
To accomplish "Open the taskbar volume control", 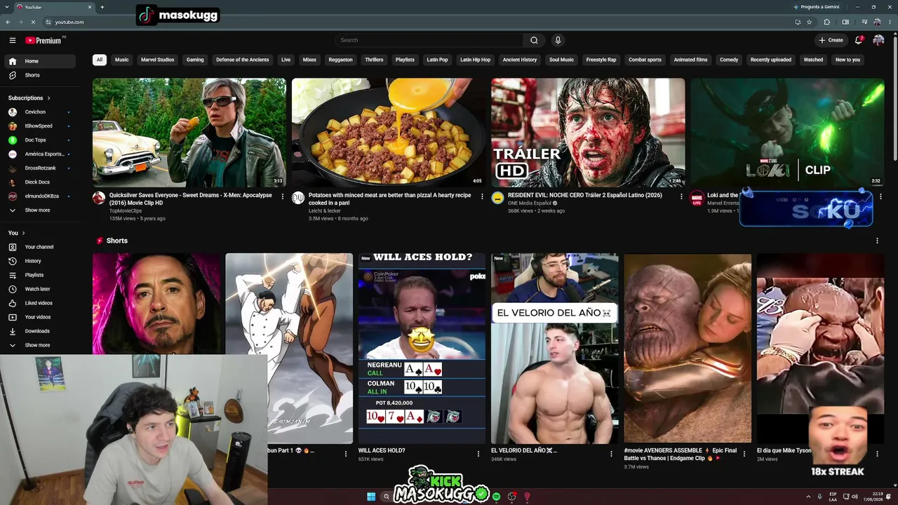I will [x=855, y=497].
